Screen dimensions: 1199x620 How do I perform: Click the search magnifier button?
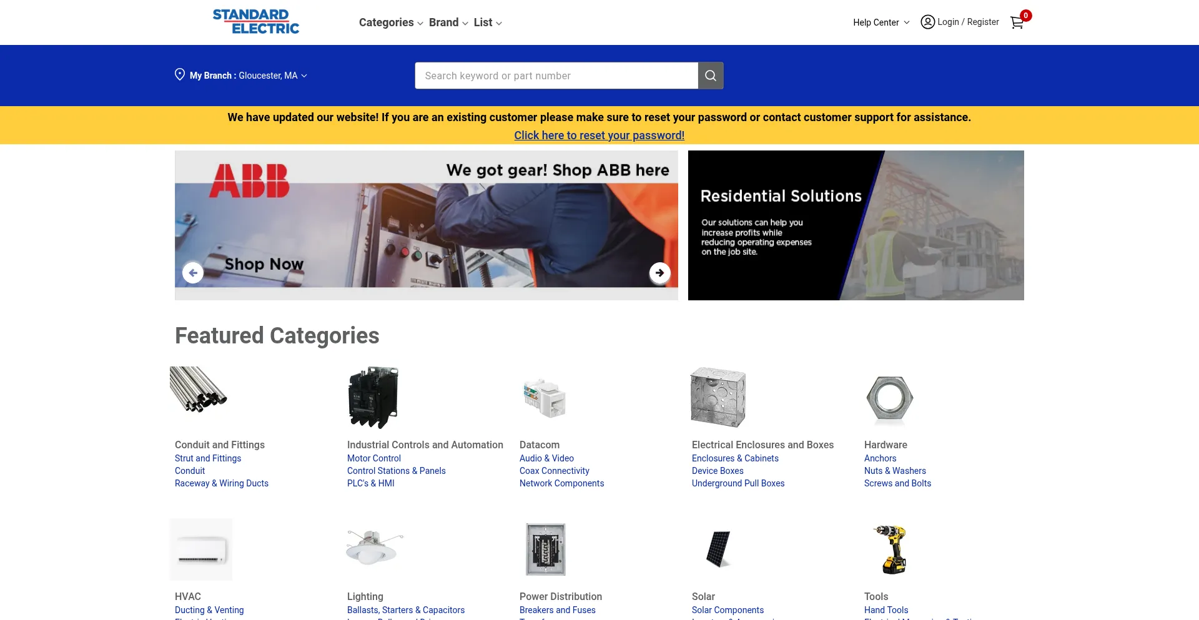(x=711, y=76)
